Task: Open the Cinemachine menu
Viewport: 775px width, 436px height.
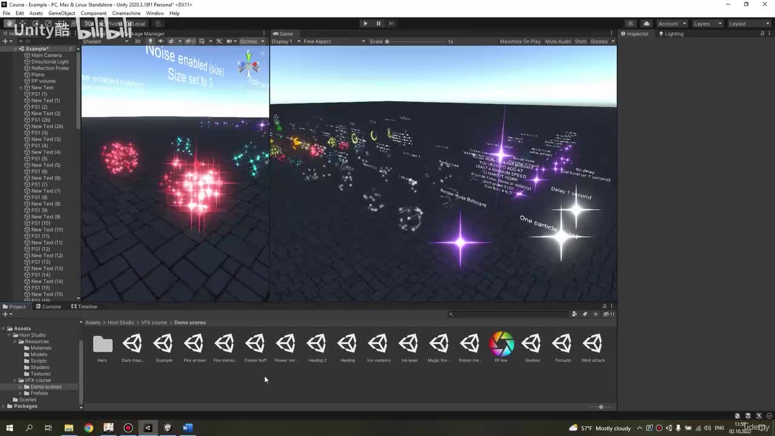Action: (x=126, y=13)
